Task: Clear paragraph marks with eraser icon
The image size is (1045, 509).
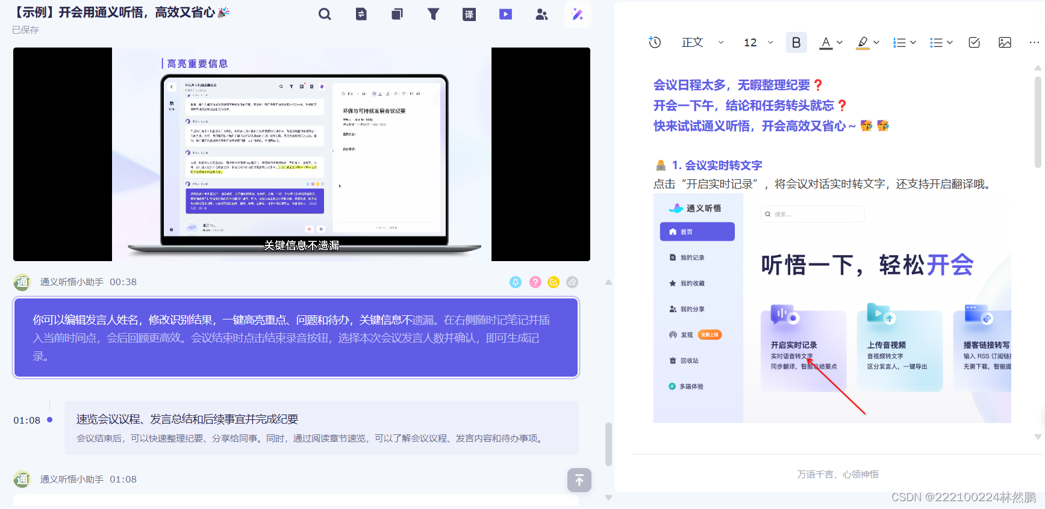Action: 572,282
